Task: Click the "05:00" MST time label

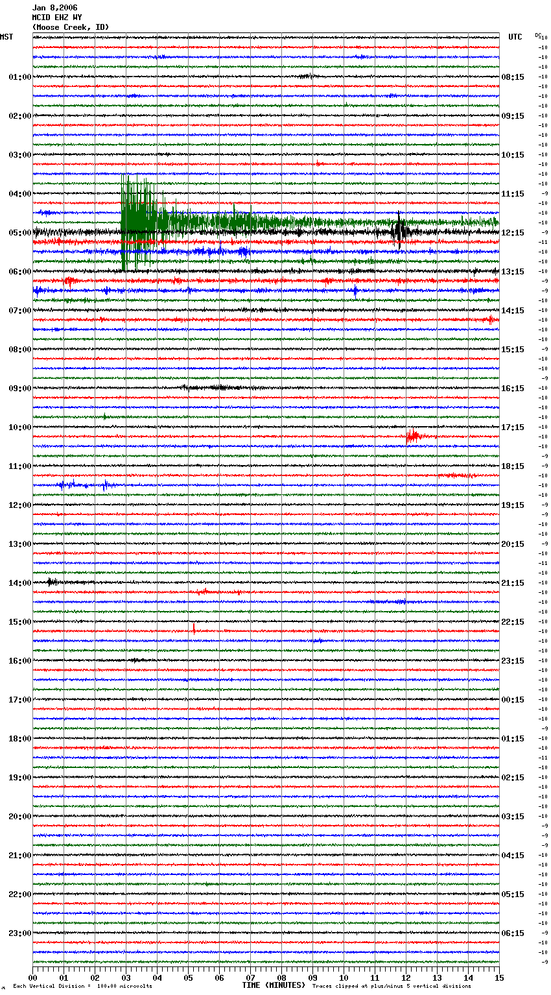Action: [20, 233]
